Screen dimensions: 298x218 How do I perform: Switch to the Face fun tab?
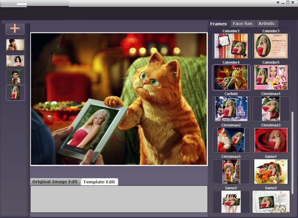point(242,24)
